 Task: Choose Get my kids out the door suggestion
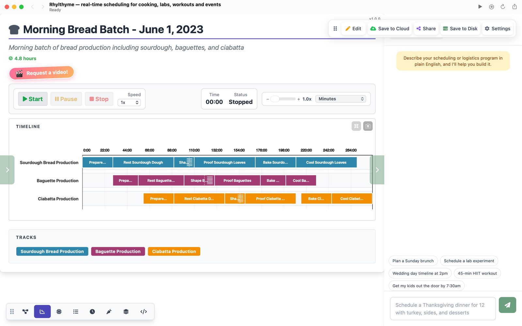click(x=426, y=286)
